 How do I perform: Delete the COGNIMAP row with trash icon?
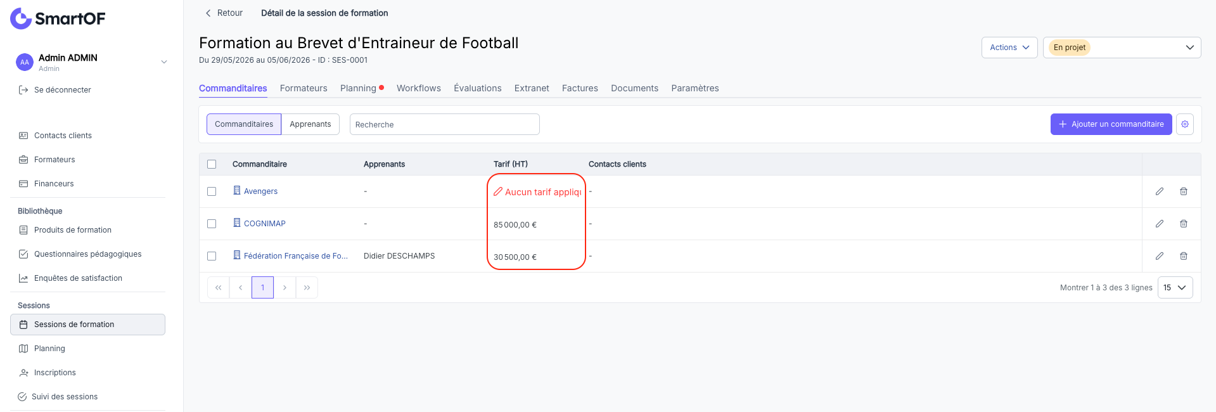coord(1184,224)
